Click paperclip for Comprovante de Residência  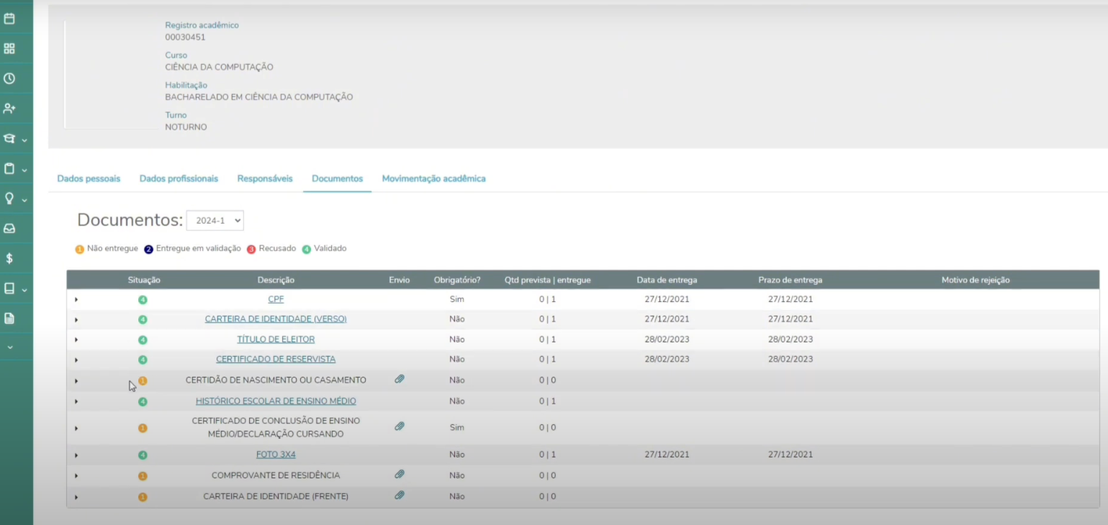[400, 475]
